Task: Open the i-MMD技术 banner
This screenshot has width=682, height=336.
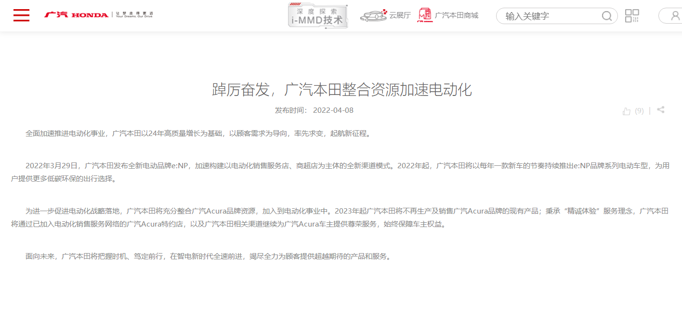Action: point(318,16)
